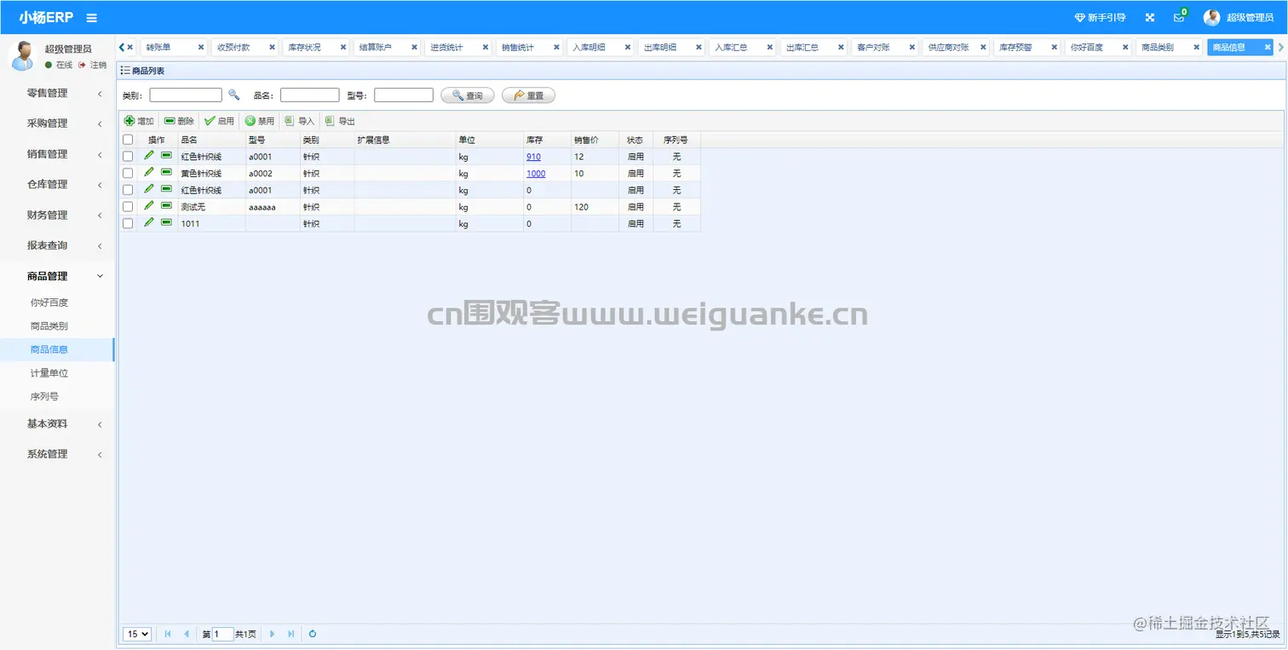Click the 删除 delete toolbar button
The image size is (1288, 650).
179,121
